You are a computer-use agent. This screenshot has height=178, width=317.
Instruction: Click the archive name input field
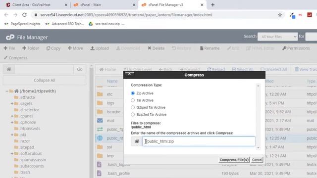click(x=199, y=141)
